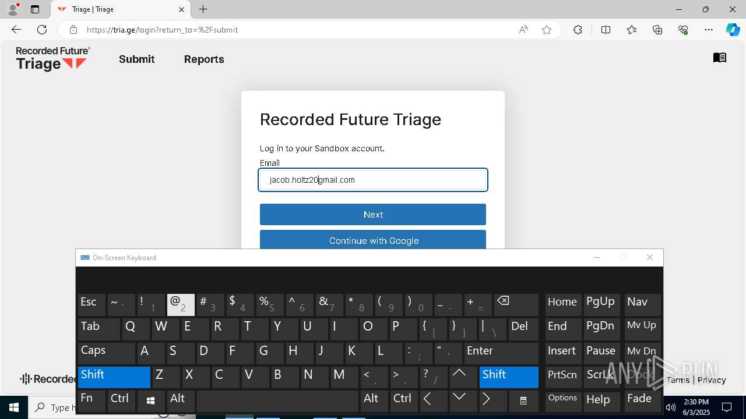Open Collections icon
746x419 pixels.
point(657,30)
